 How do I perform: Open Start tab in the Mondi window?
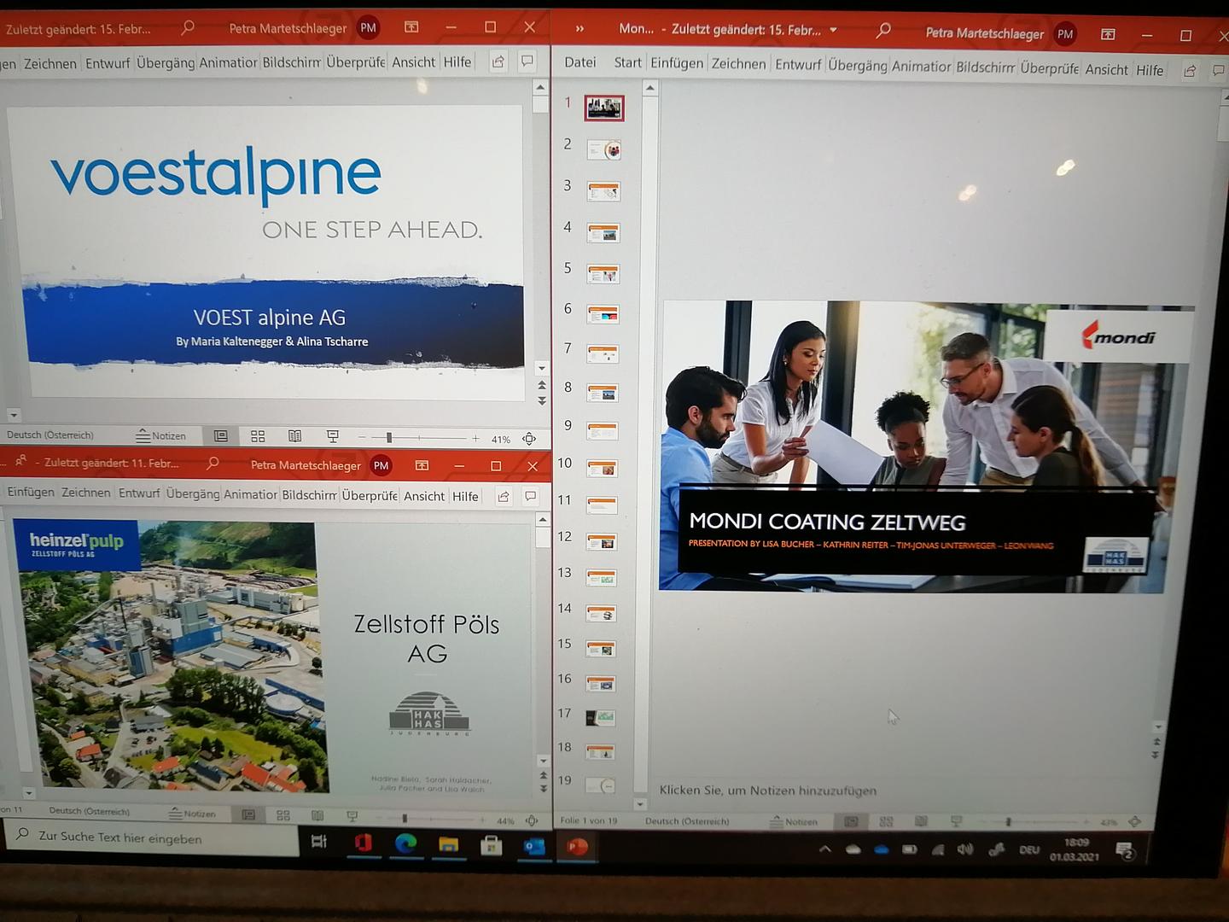[x=627, y=62]
